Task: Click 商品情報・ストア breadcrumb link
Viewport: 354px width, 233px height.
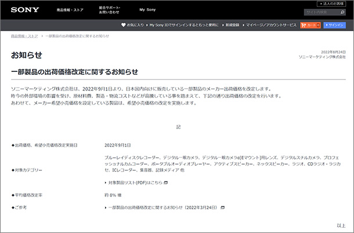Action: pyautogui.click(x=24, y=36)
